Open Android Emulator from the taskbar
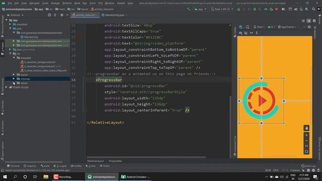Screen dimensions: 322x181 click(135, 176)
